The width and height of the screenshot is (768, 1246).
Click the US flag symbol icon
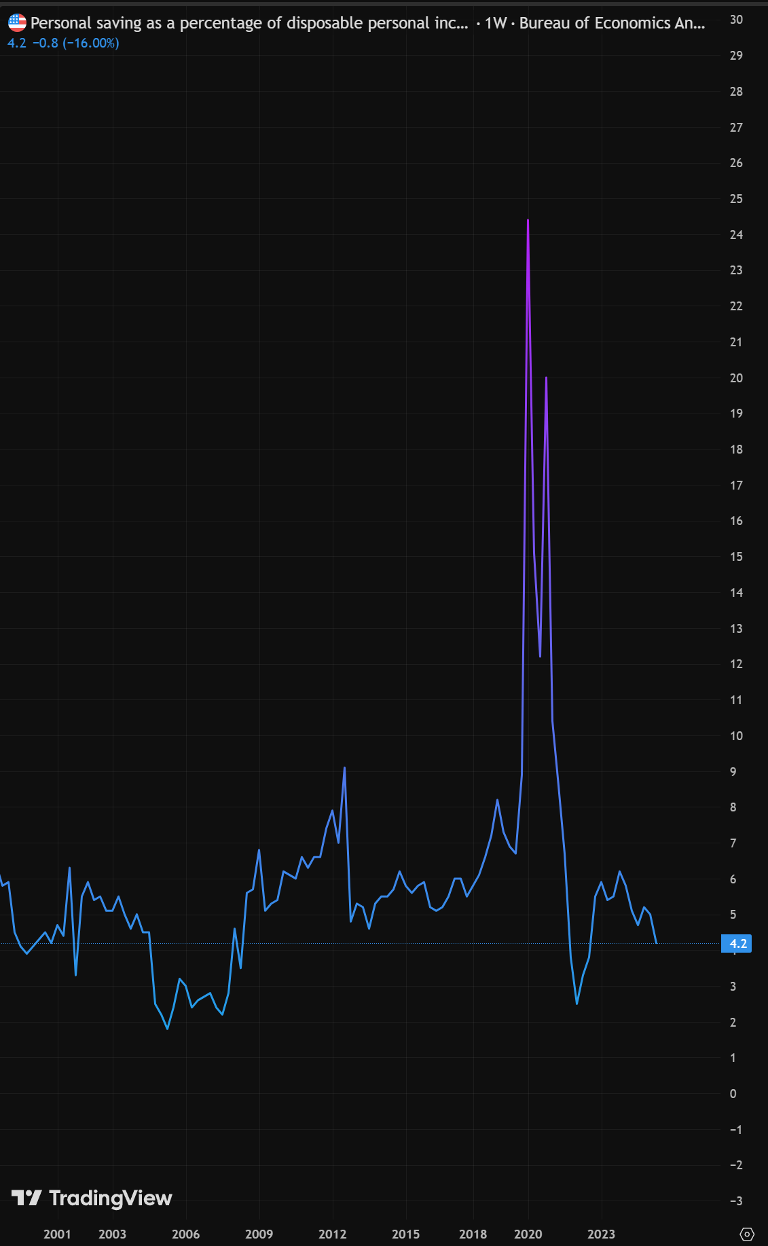[x=17, y=23]
